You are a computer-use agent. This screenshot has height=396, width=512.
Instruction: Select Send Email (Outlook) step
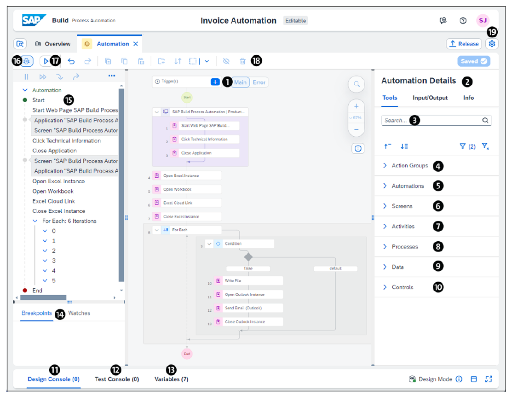click(248, 308)
